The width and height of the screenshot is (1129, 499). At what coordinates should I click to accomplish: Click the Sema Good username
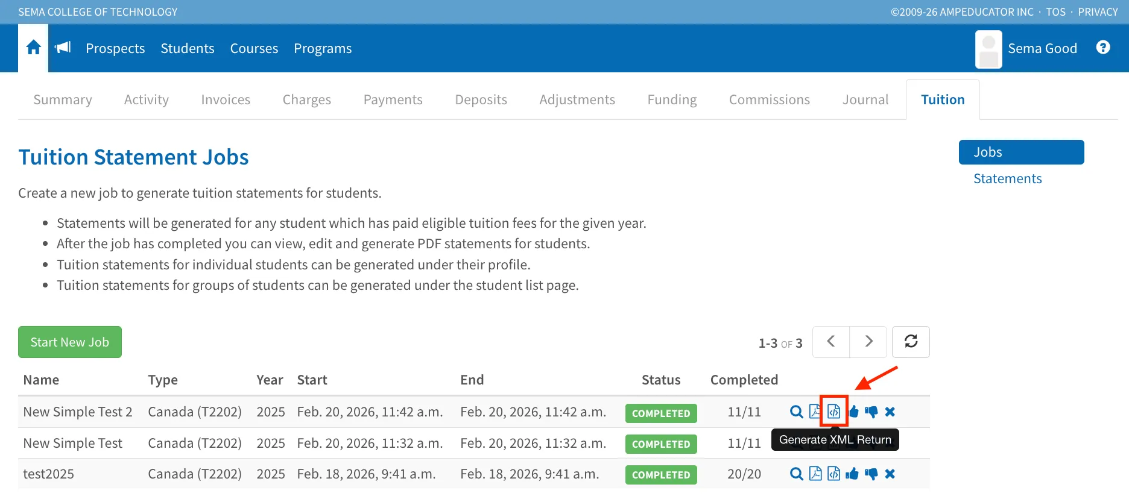[1042, 48]
